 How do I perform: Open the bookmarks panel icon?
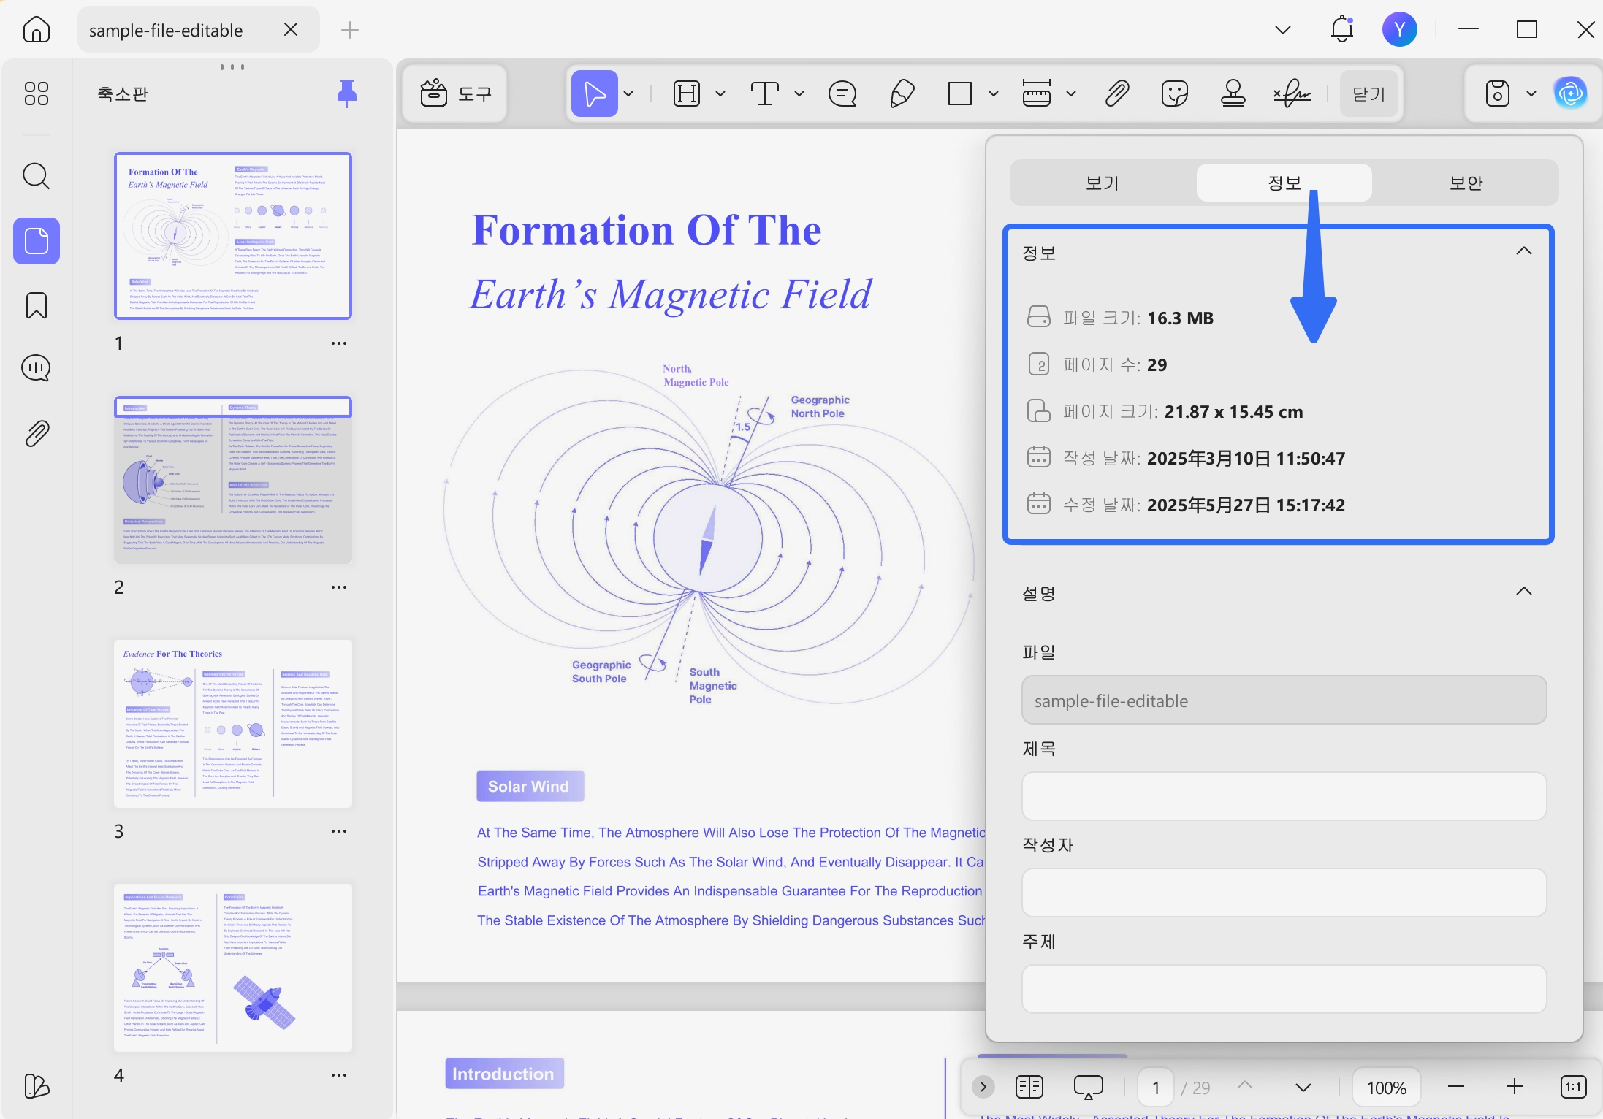(x=37, y=305)
